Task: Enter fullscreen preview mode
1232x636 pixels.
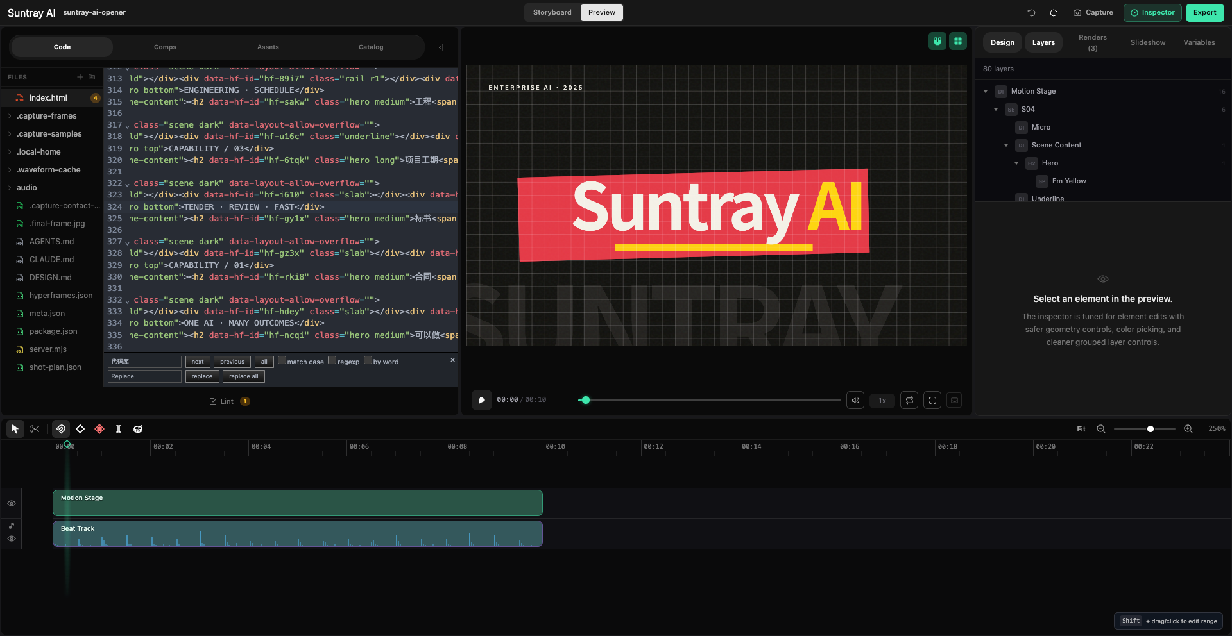Action: [x=932, y=400]
